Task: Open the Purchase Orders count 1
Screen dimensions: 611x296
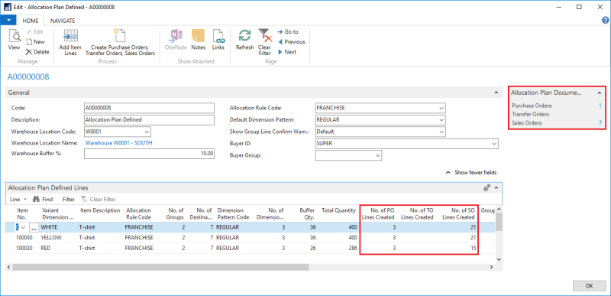Action: [x=600, y=106]
